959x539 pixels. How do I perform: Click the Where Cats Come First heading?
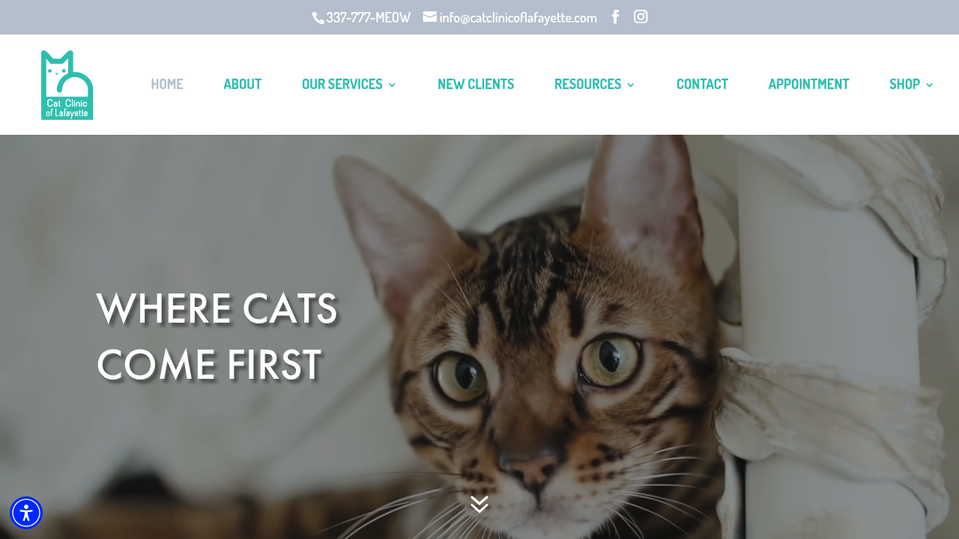pos(217,336)
